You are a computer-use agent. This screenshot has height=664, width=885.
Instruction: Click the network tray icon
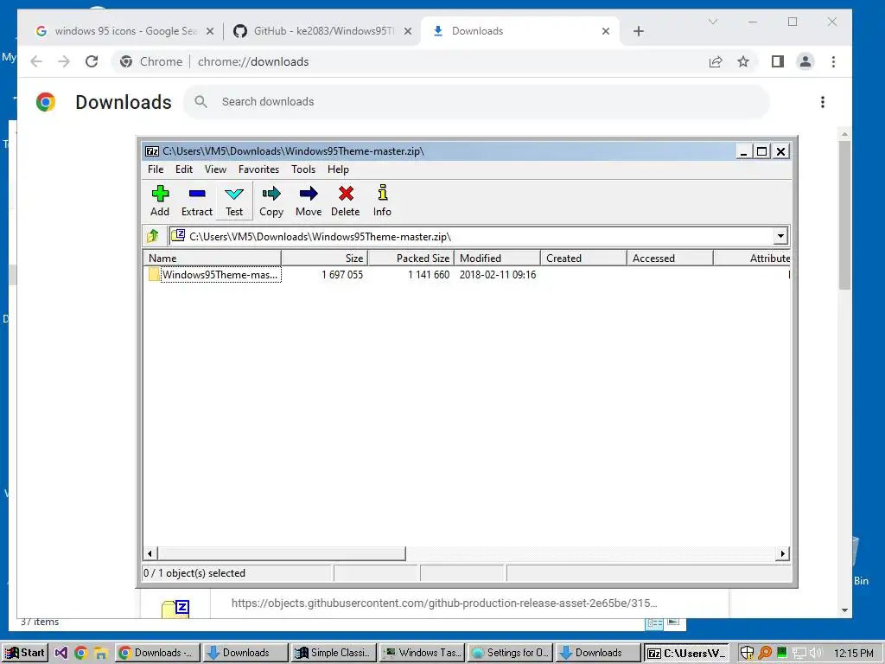(799, 654)
